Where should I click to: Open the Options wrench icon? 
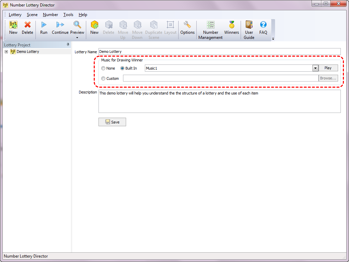187,25
